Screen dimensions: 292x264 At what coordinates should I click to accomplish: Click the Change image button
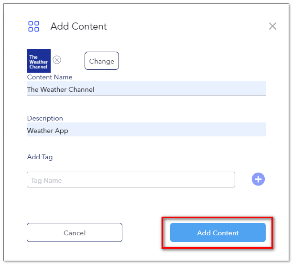point(102,61)
